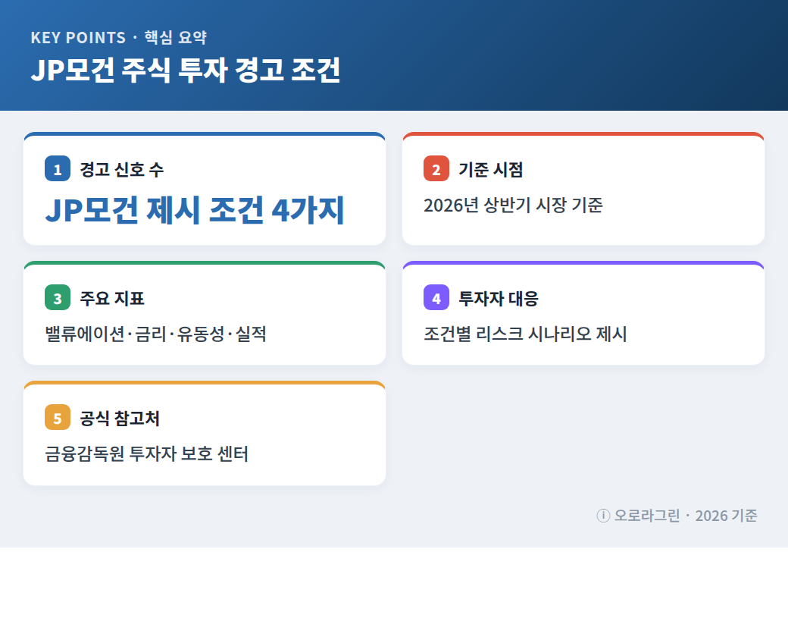Click the footer text 오로라그린 · 2026 기준
The image size is (788, 637).
tap(686, 516)
